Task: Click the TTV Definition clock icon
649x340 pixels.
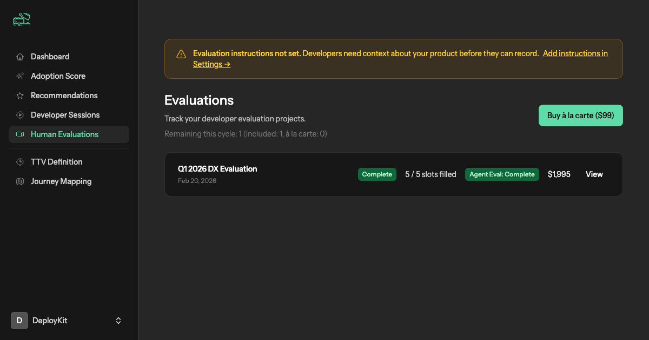Action: tap(20, 161)
